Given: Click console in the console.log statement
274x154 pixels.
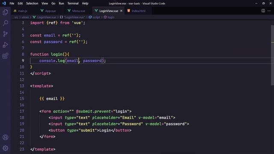Looking at the screenshot, I should pos(48,61).
